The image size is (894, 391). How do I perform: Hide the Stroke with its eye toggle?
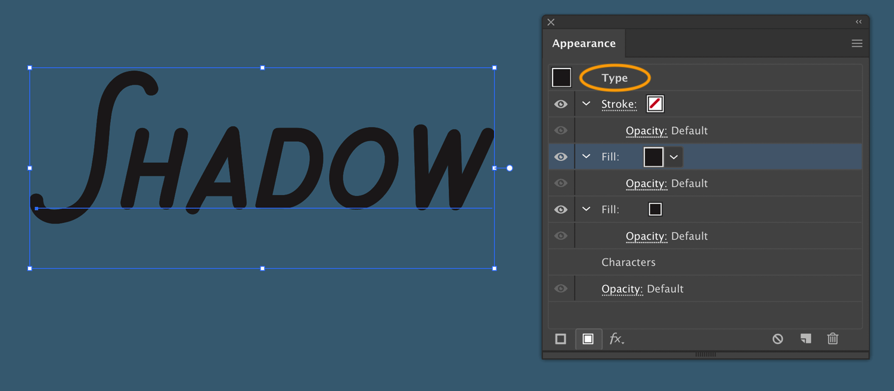(560, 104)
